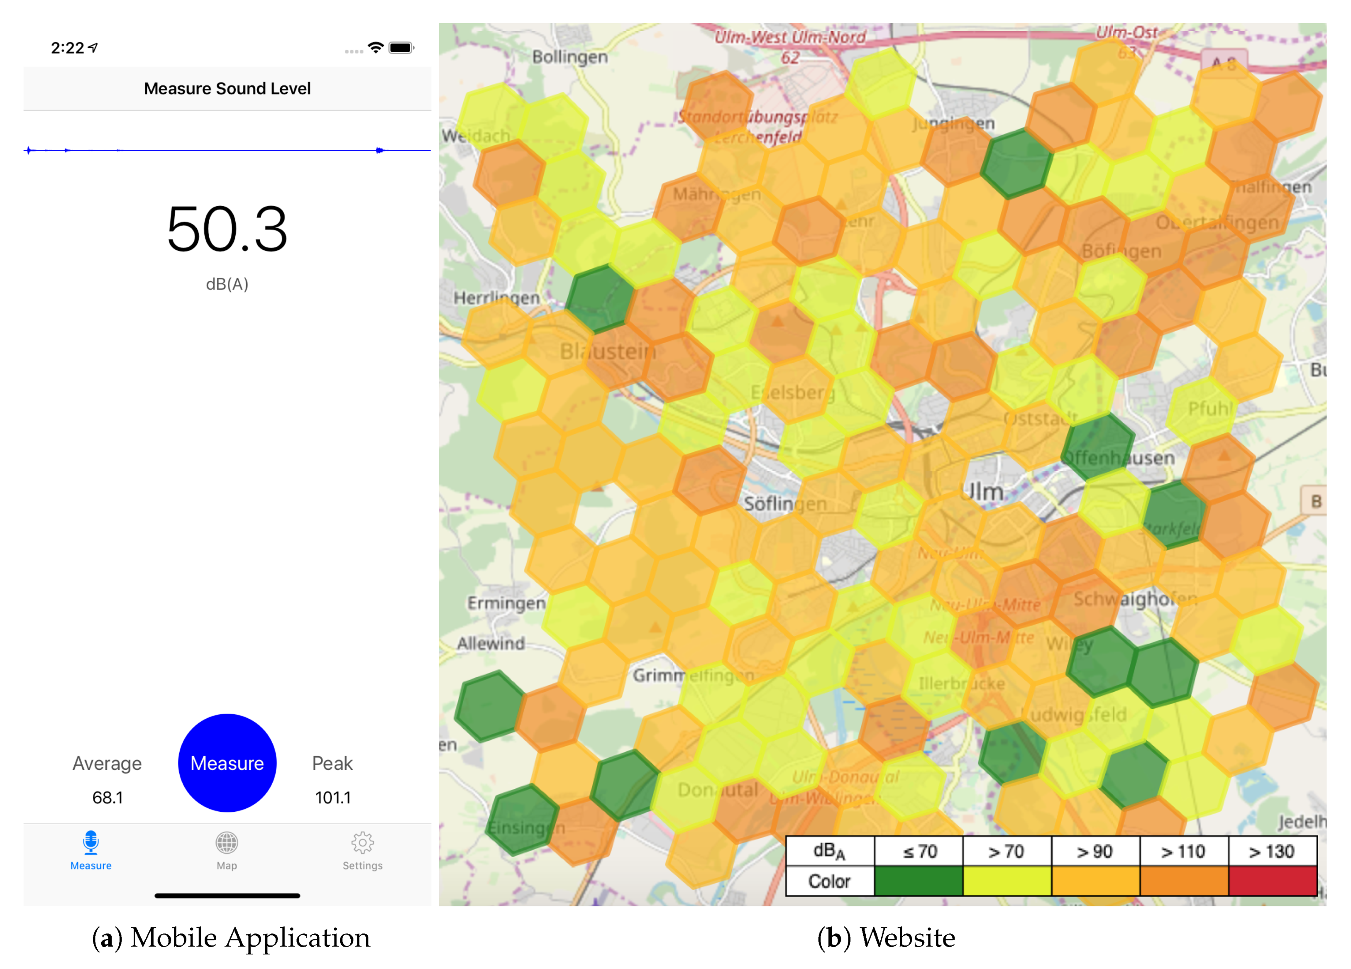The height and width of the screenshot is (969, 1351).
Task: Select the Settings tab label
Action: [x=362, y=865]
